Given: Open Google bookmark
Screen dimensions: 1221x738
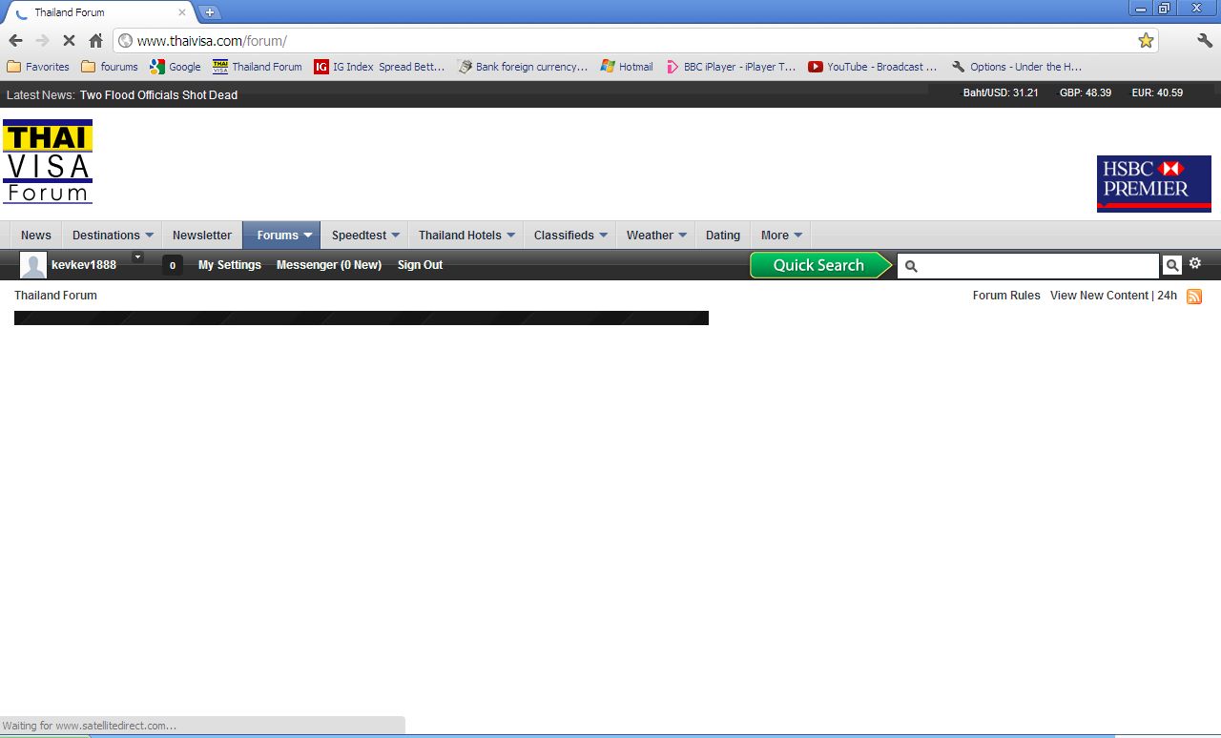Looking at the screenshot, I should coord(176,67).
